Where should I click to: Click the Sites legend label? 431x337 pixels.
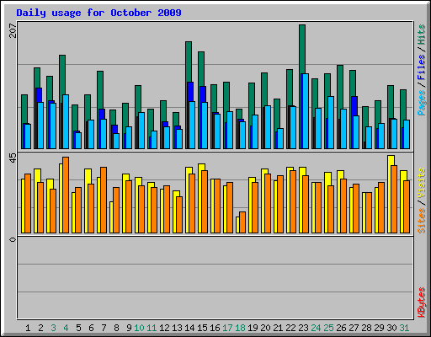tap(421, 221)
